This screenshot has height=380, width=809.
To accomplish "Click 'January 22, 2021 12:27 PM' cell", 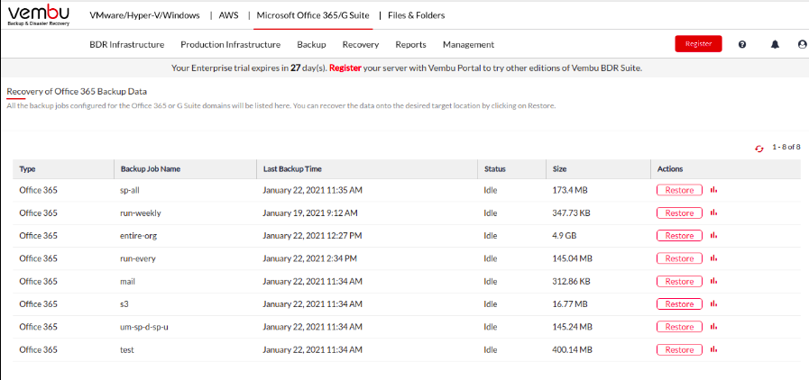I will pyautogui.click(x=312, y=235).
